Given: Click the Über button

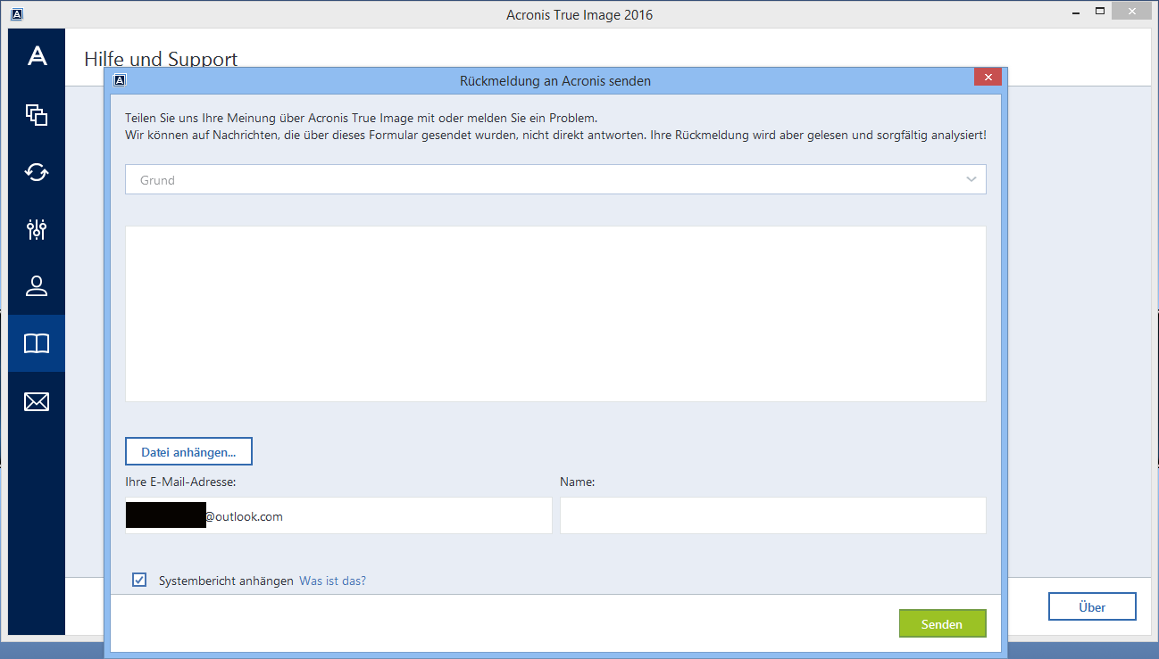Looking at the screenshot, I should pos(1091,607).
